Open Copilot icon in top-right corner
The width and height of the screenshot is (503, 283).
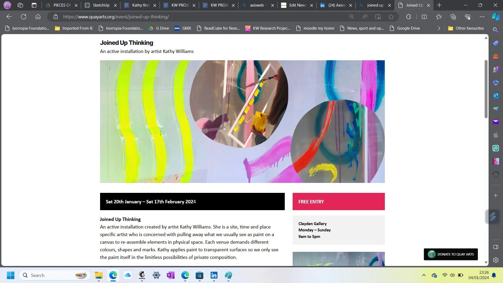tap(495, 17)
